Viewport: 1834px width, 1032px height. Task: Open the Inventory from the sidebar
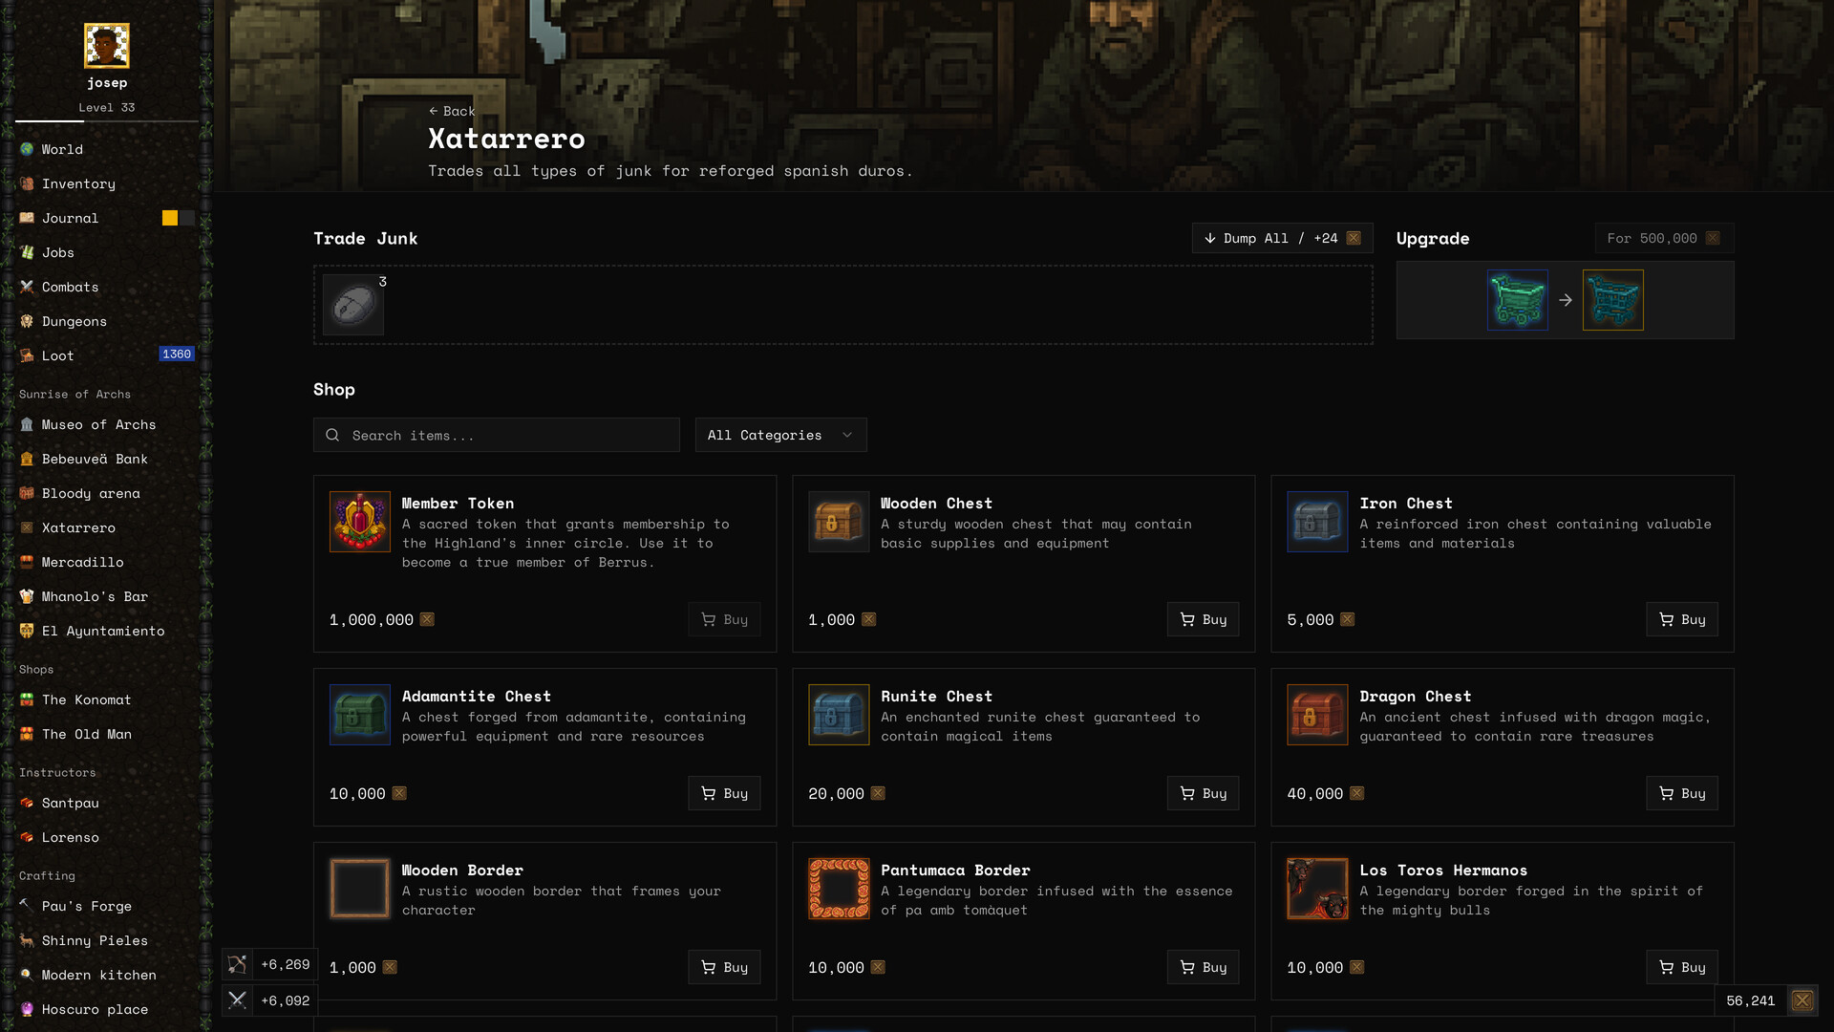click(x=78, y=183)
